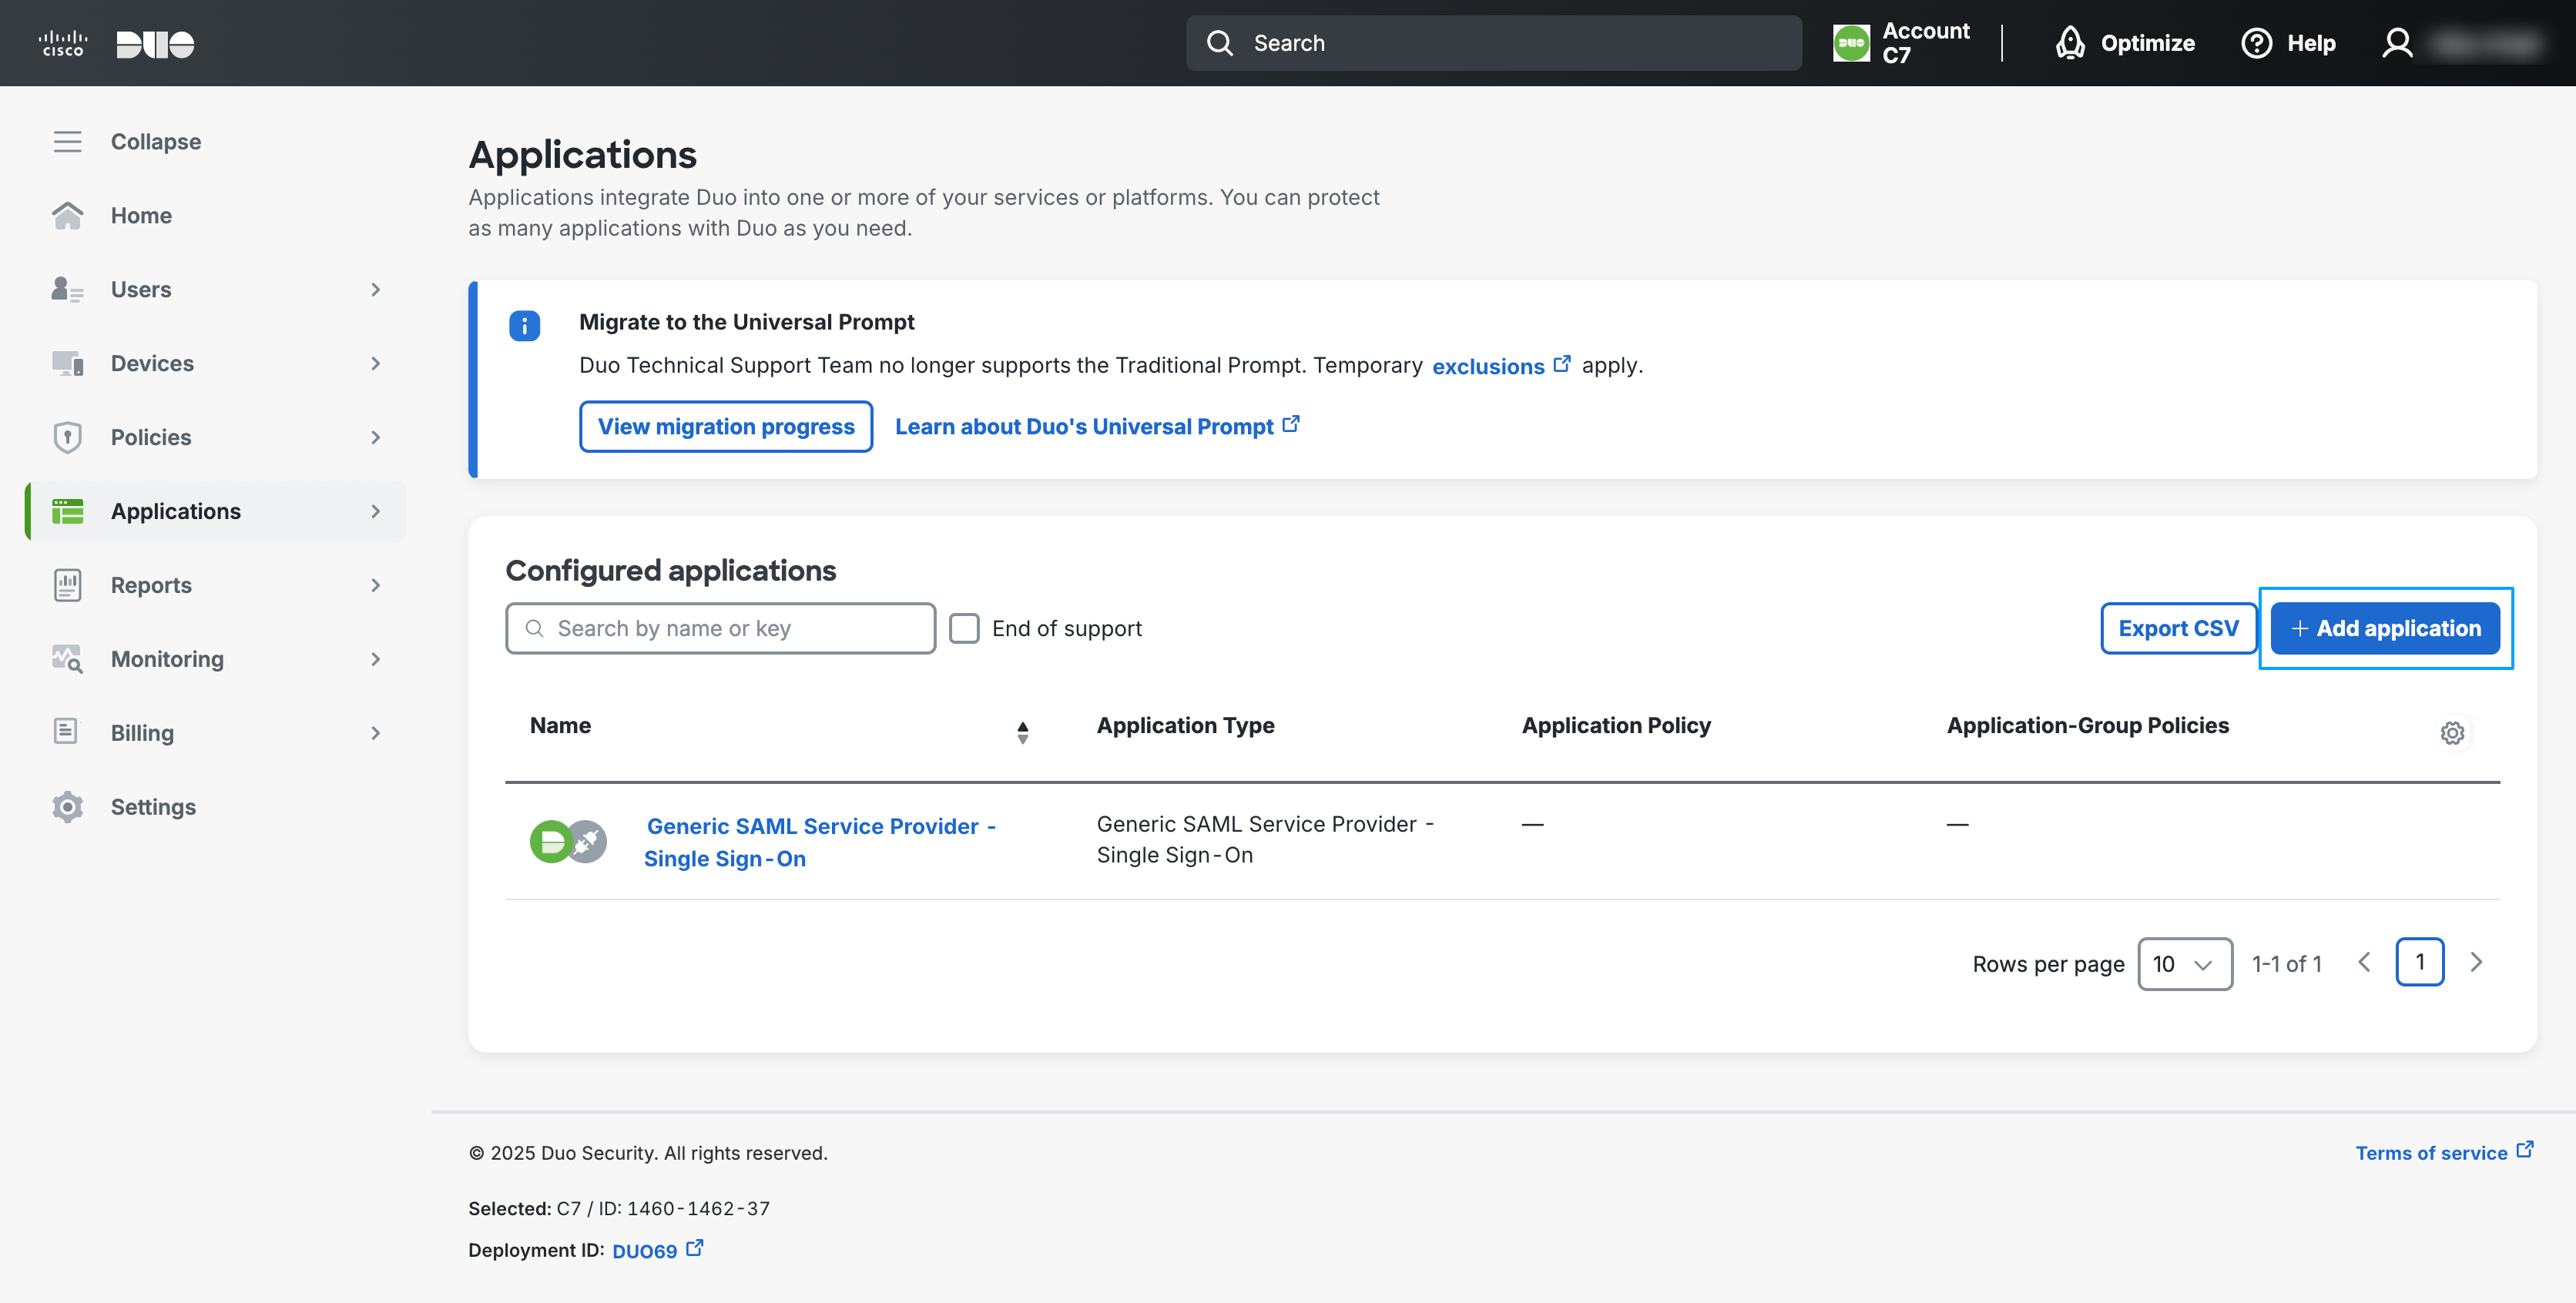This screenshot has width=2576, height=1303.
Task: Click the Duo Account C7 green logo
Action: pos(1851,43)
